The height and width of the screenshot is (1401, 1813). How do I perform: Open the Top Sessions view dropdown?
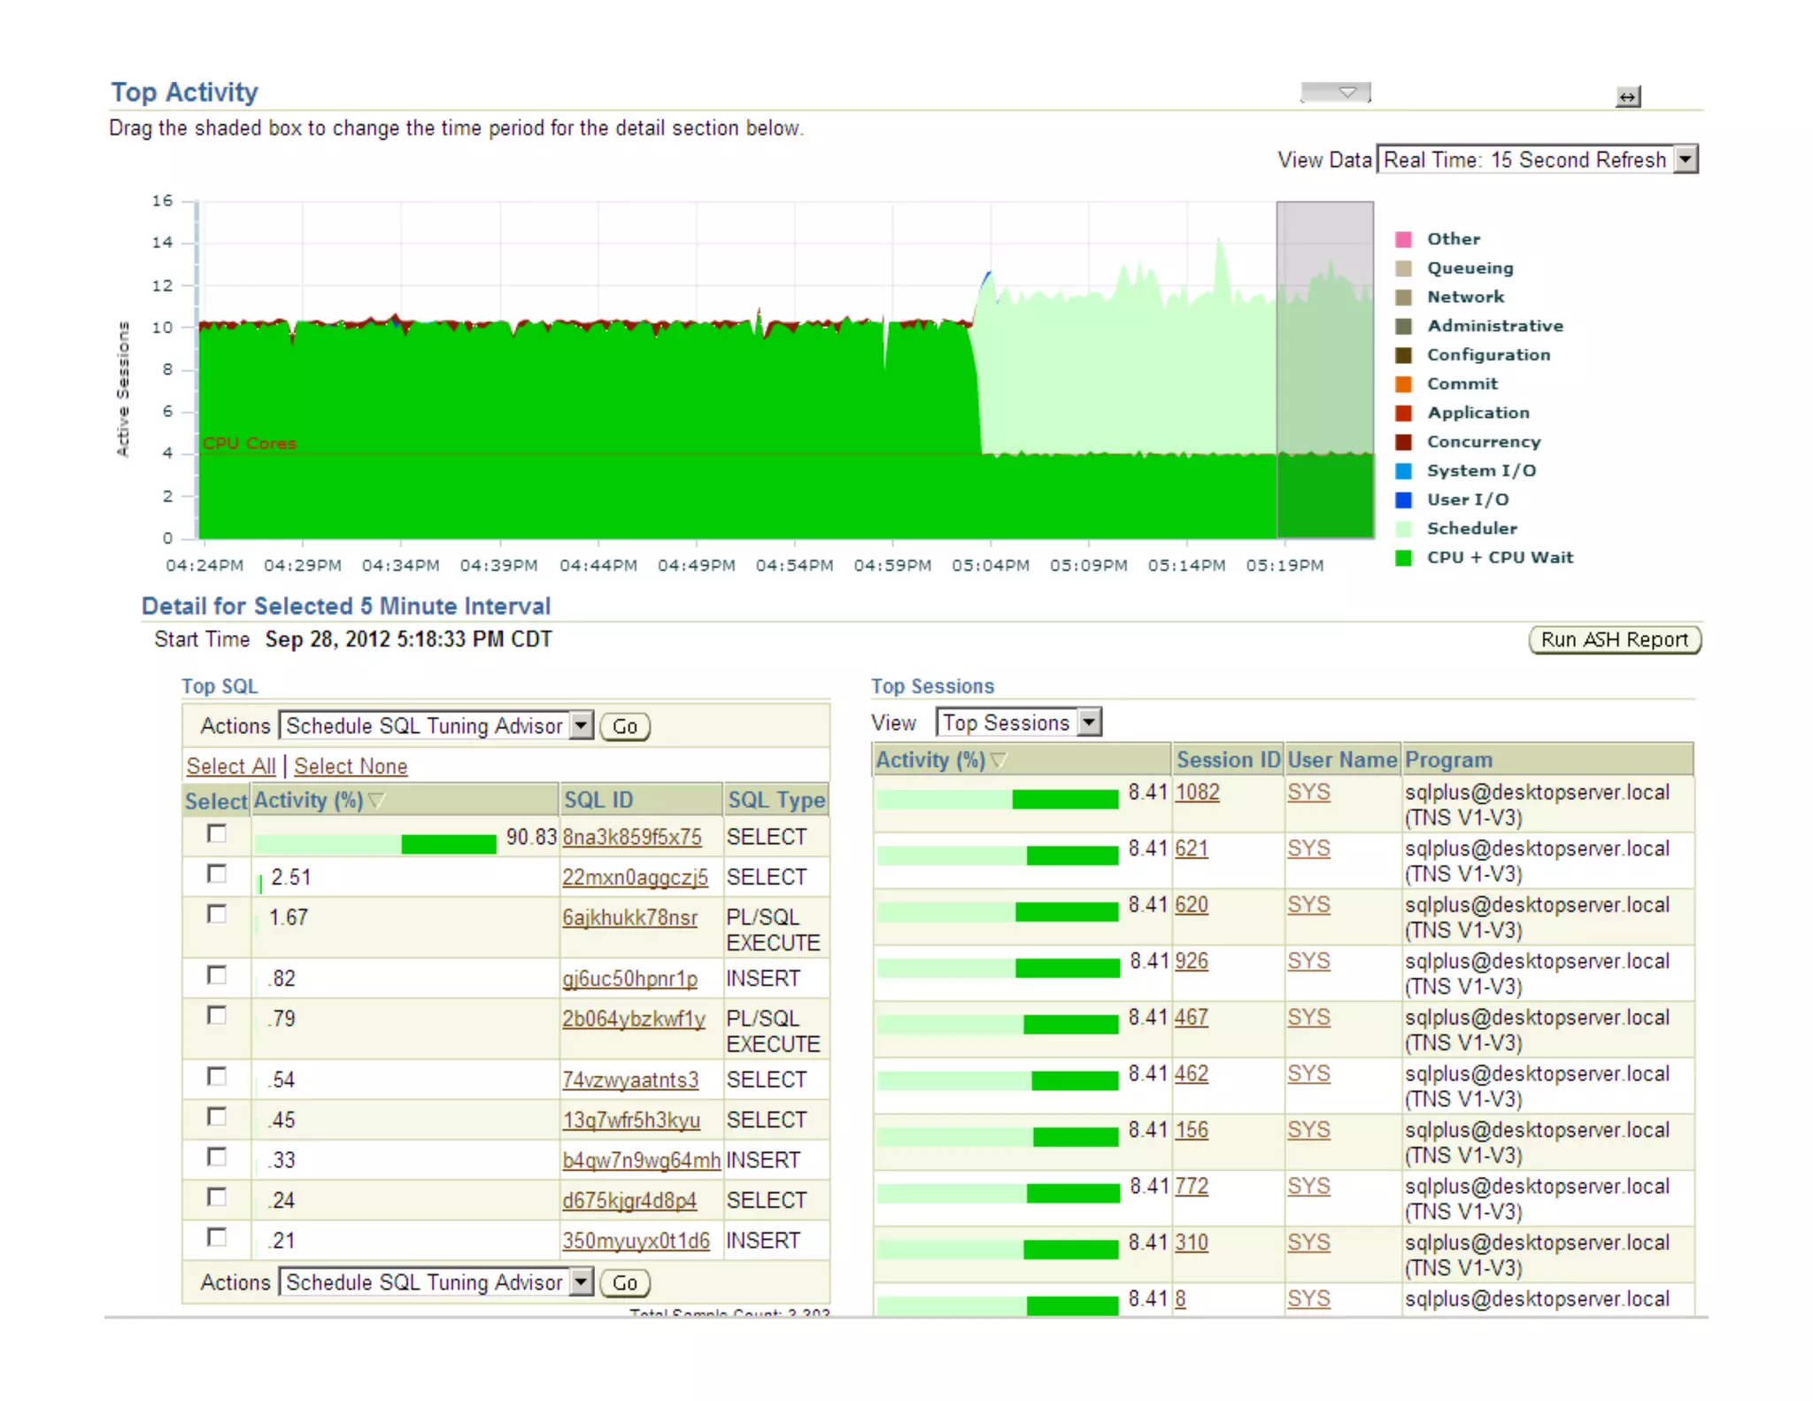1090,723
